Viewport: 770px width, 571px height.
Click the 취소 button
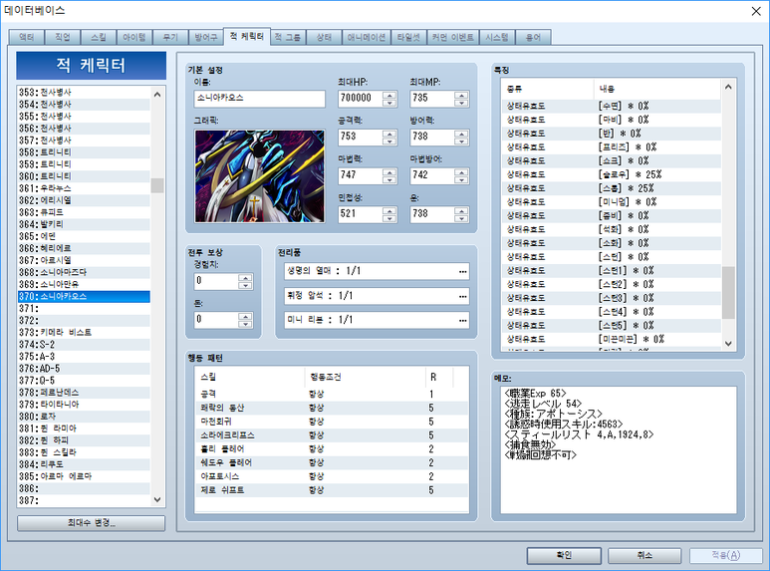tap(644, 555)
